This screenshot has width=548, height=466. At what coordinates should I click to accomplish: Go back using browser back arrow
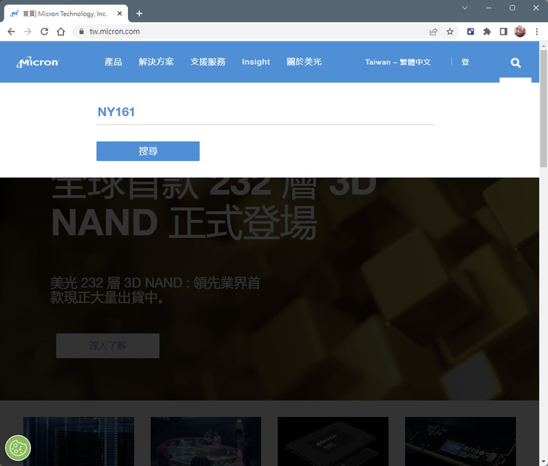(11, 32)
